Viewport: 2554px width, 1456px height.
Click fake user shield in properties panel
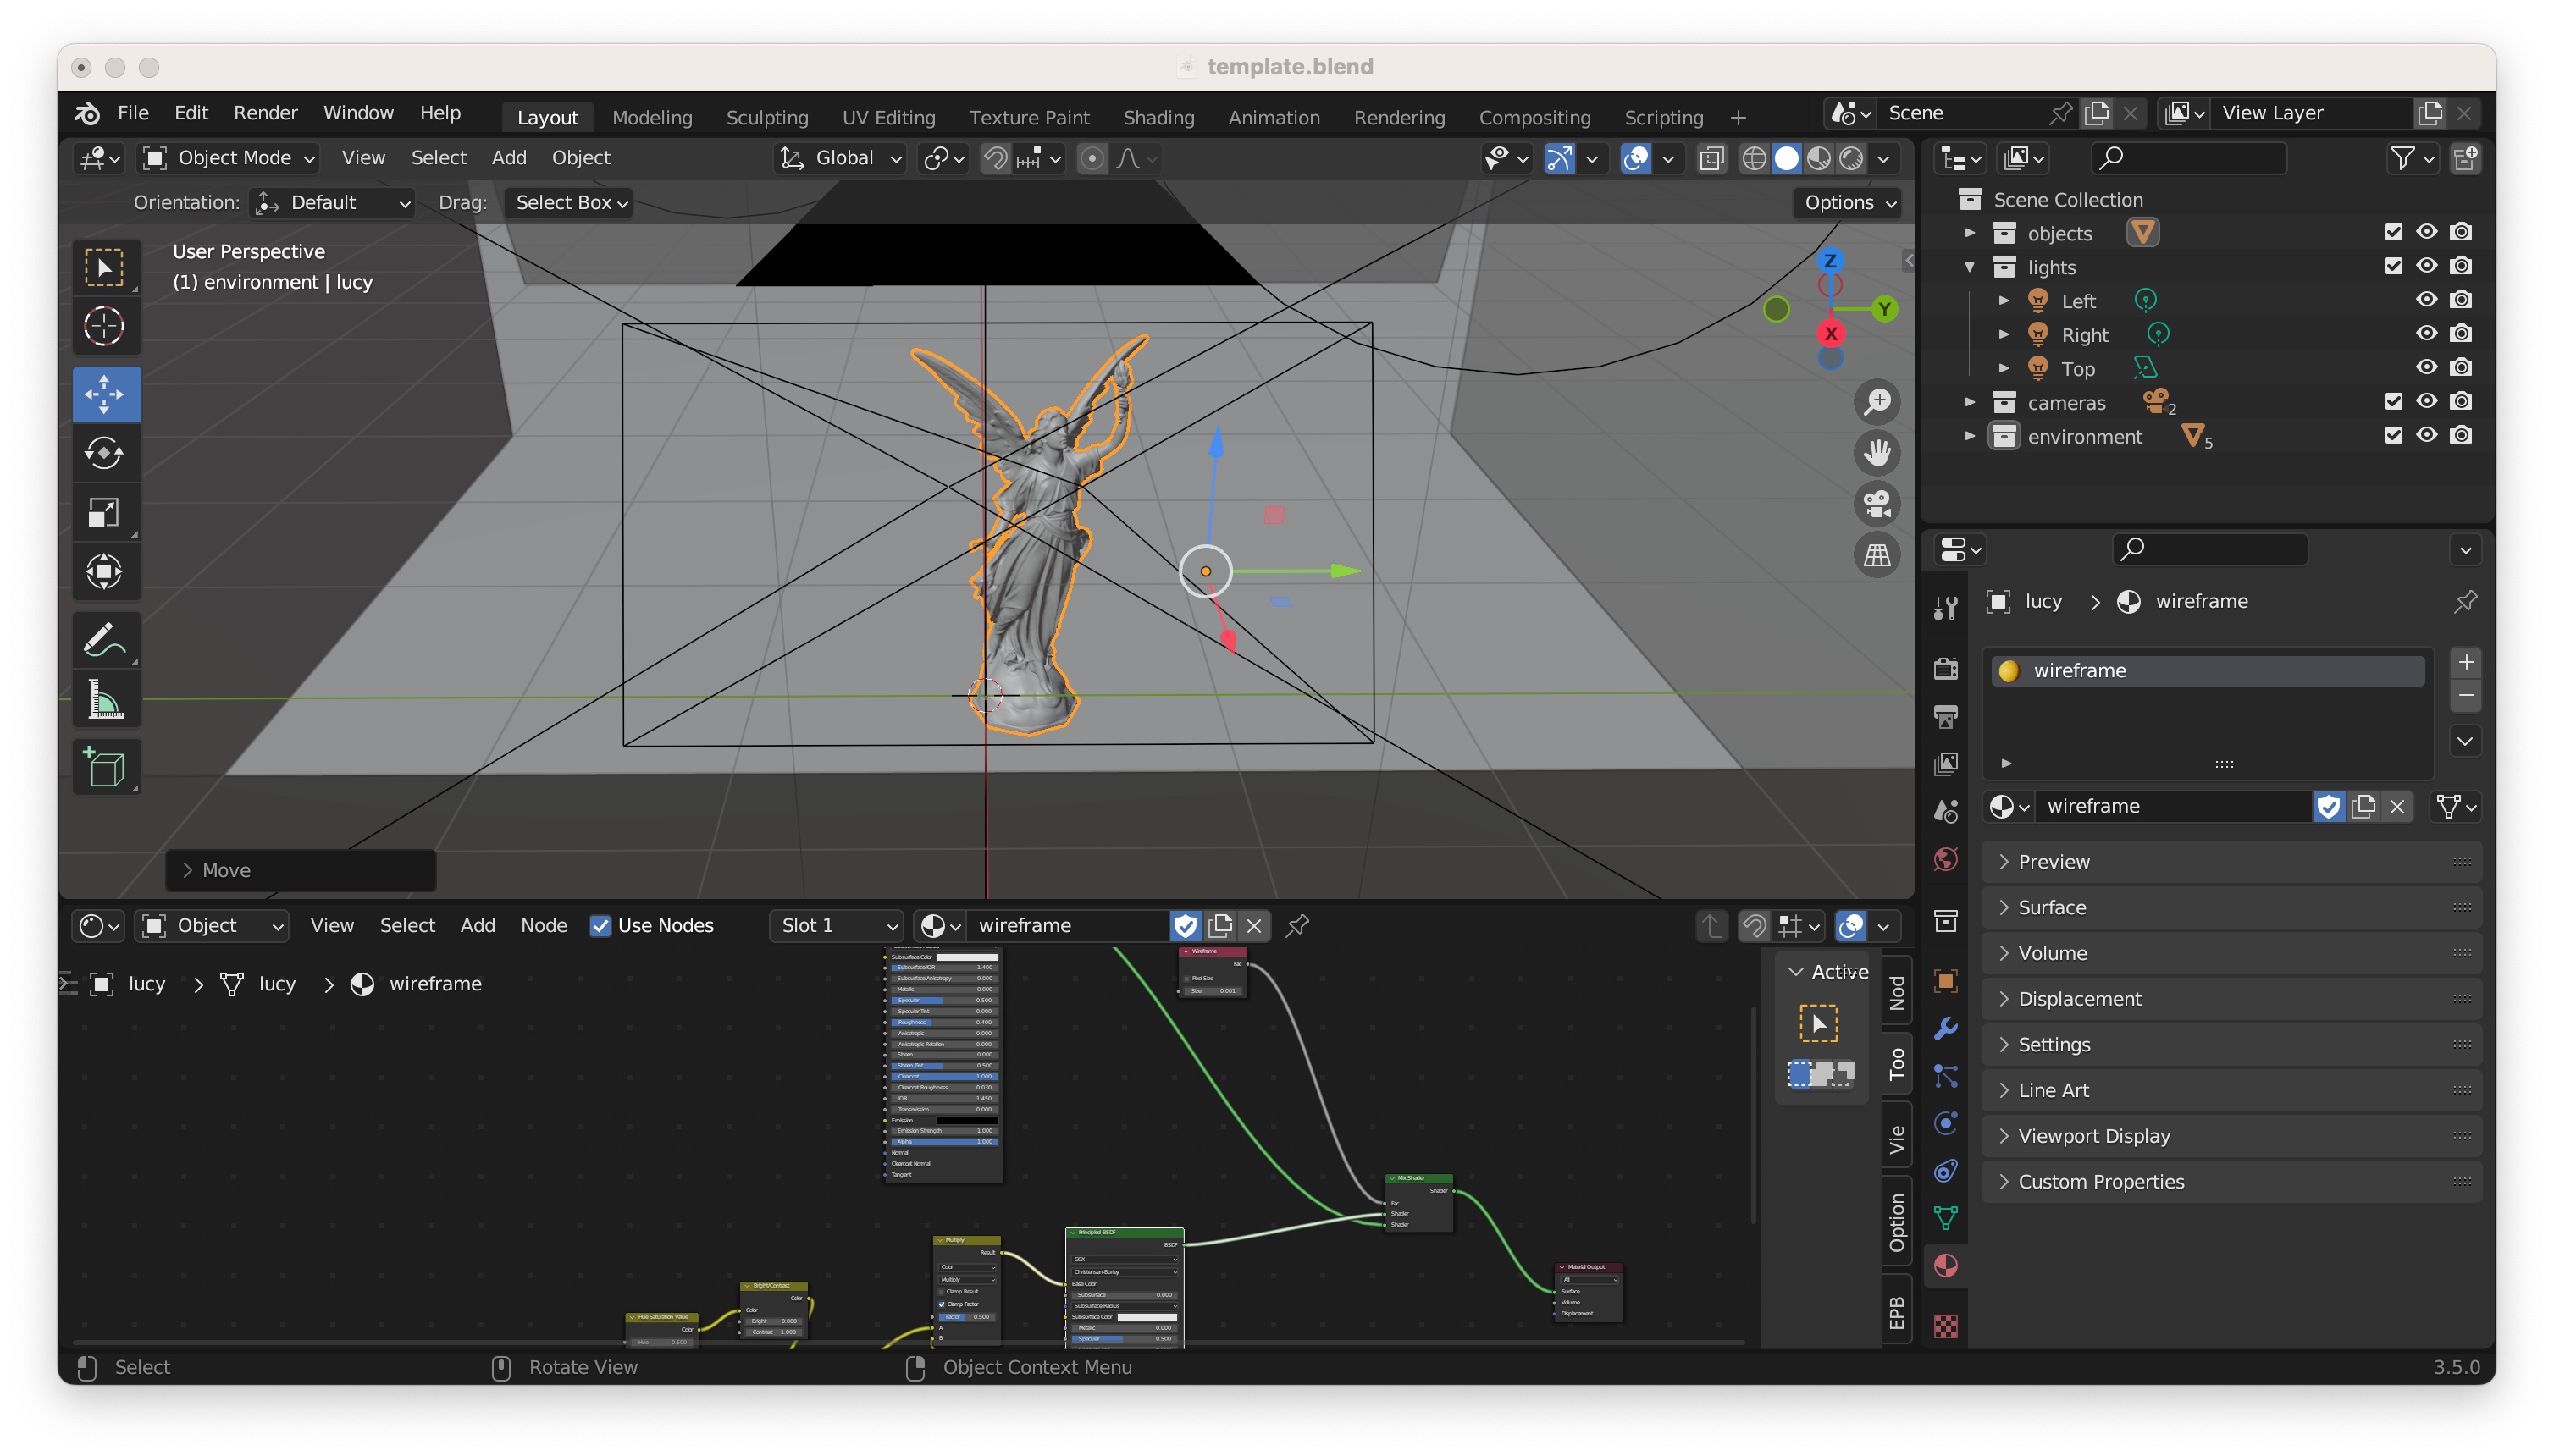2329,806
